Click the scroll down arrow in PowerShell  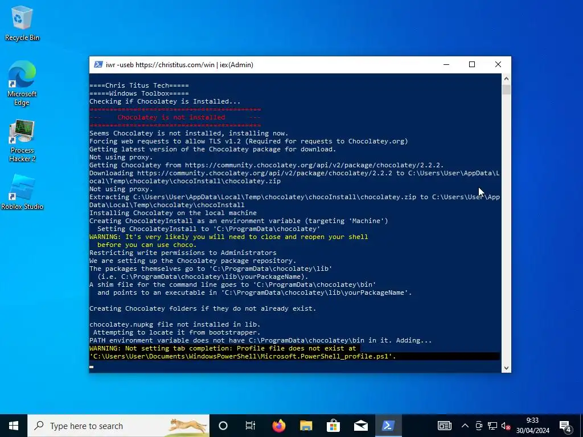[x=506, y=368]
